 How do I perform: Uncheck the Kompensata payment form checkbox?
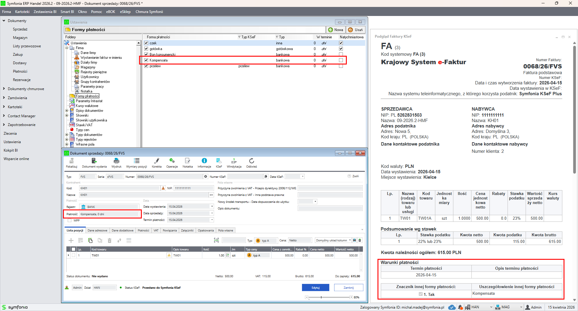click(146, 60)
